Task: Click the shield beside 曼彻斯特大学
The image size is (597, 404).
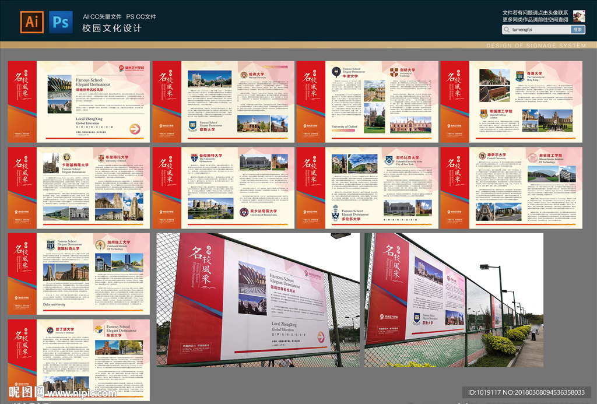Action: (x=194, y=157)
